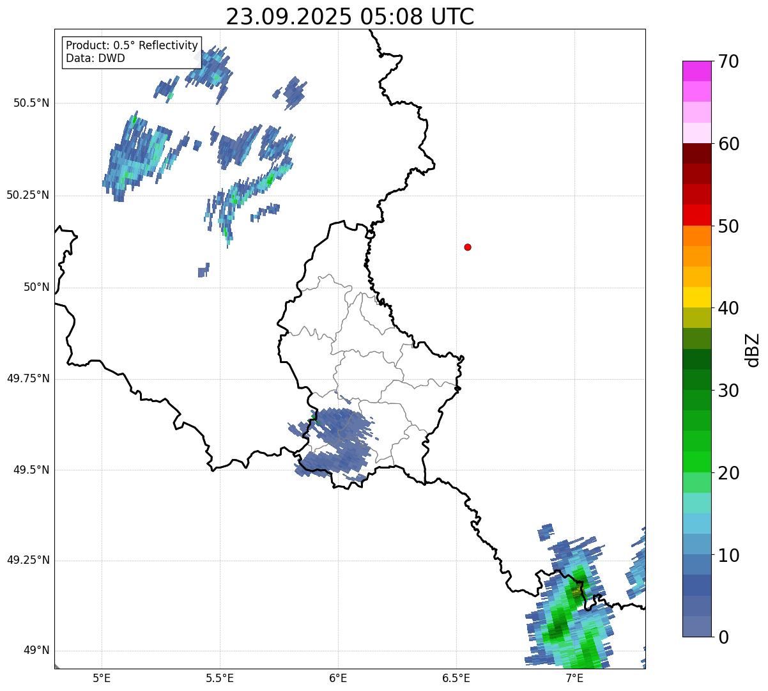Click the 50.25°N latitude label

tap(28, 195)
